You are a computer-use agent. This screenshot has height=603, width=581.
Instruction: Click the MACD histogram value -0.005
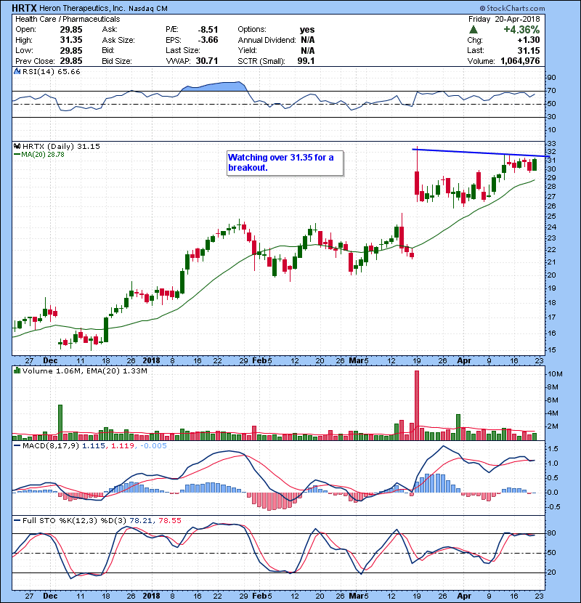pyautogui.click(x=153, y=446)
